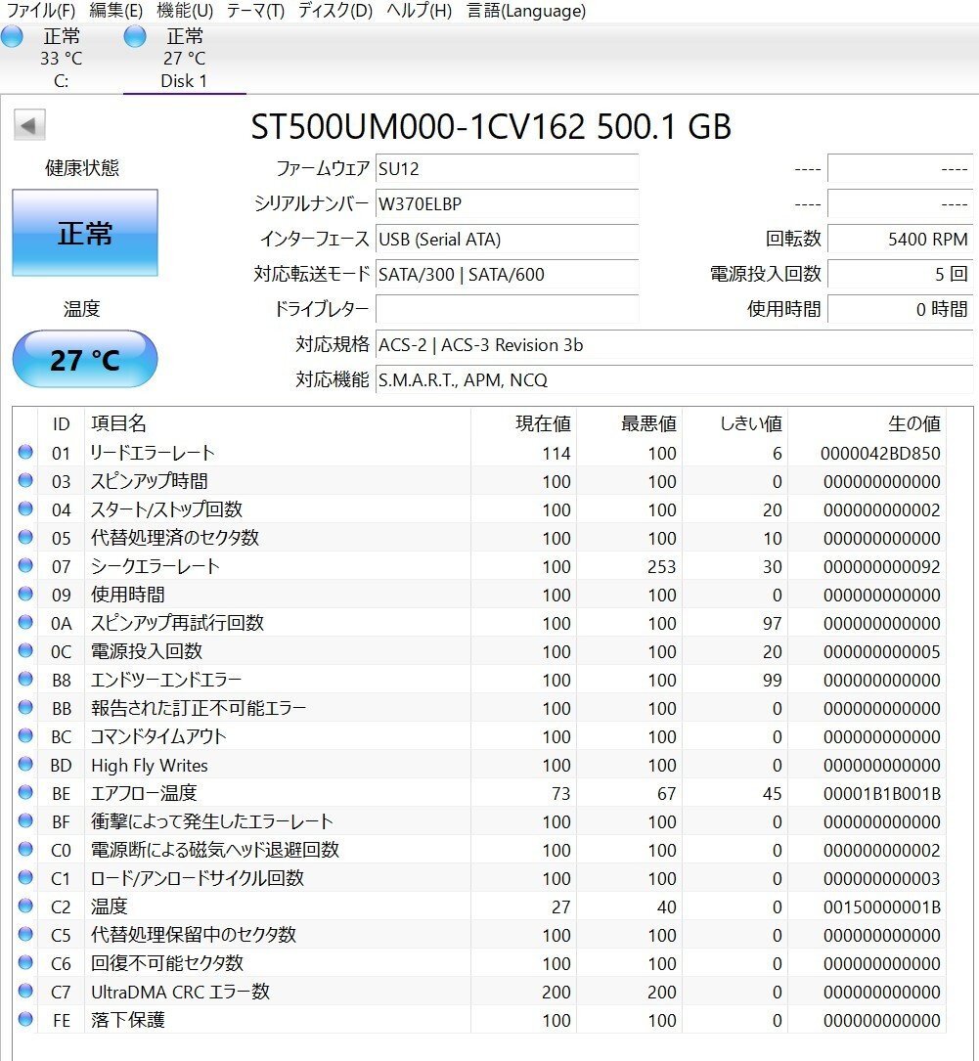The image size is (979, 1061).
Task: Click the transfer mode field SATA/300 | SATA/600
Action: click(x=507, y=274)
